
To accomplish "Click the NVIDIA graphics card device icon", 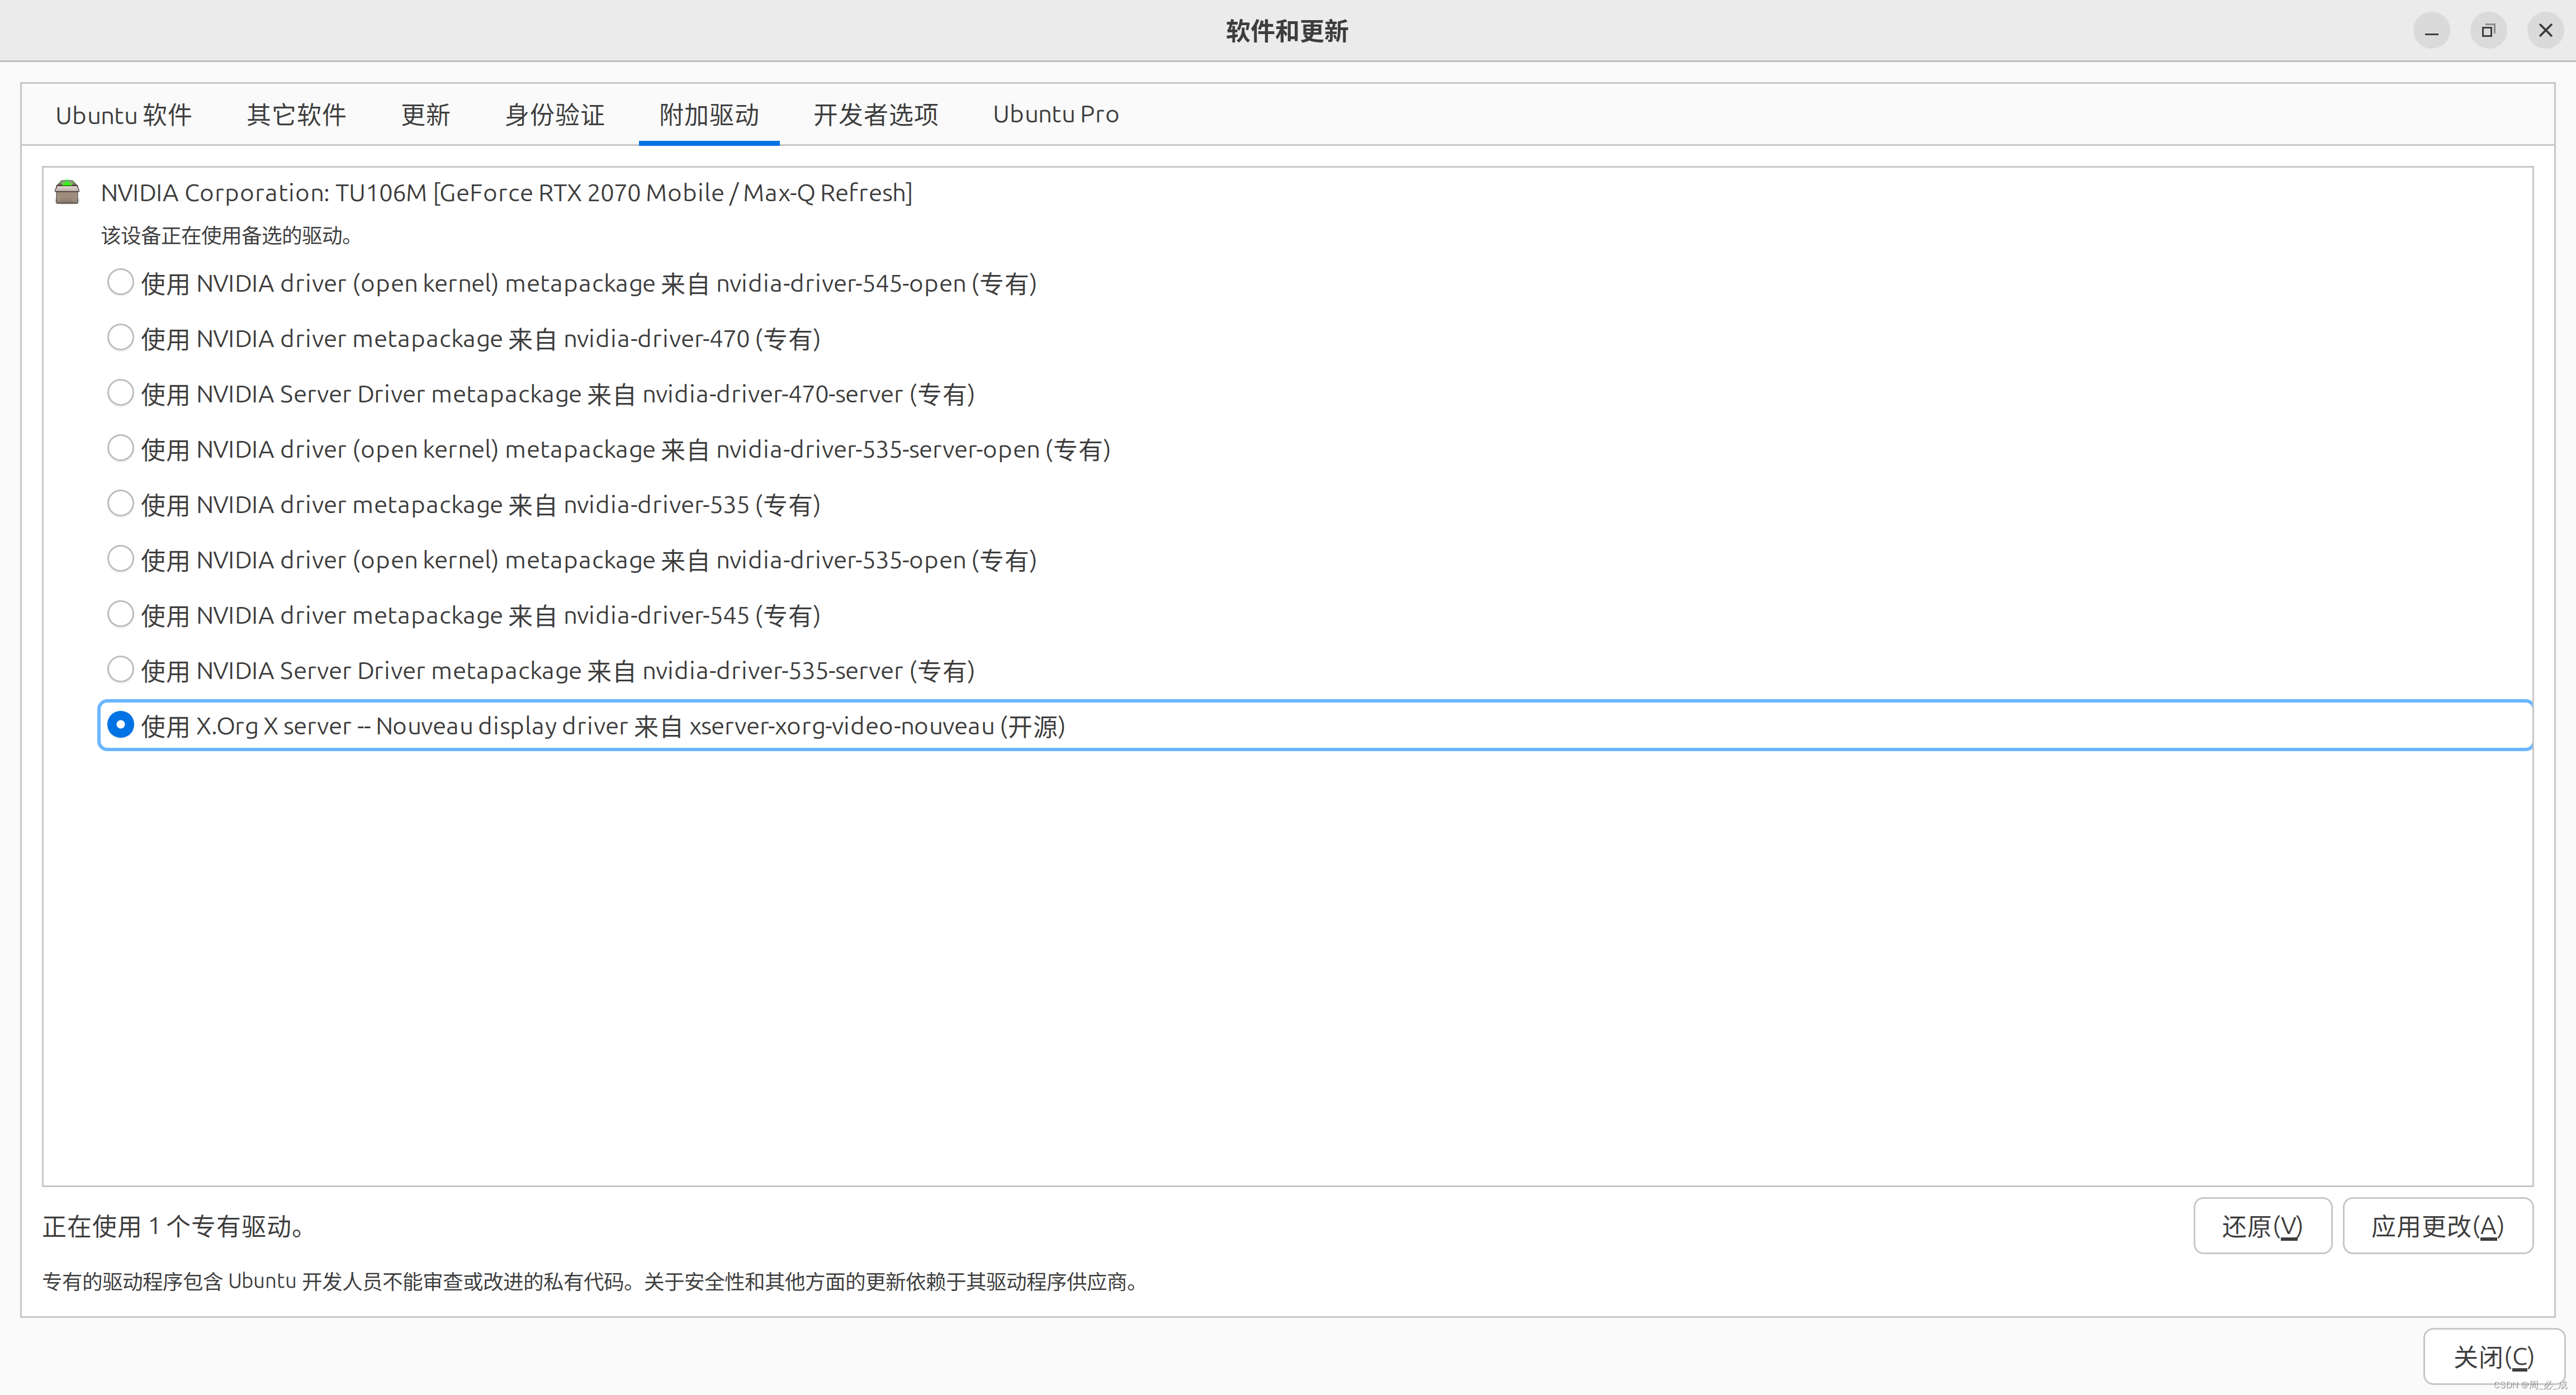I will [67, 192].
